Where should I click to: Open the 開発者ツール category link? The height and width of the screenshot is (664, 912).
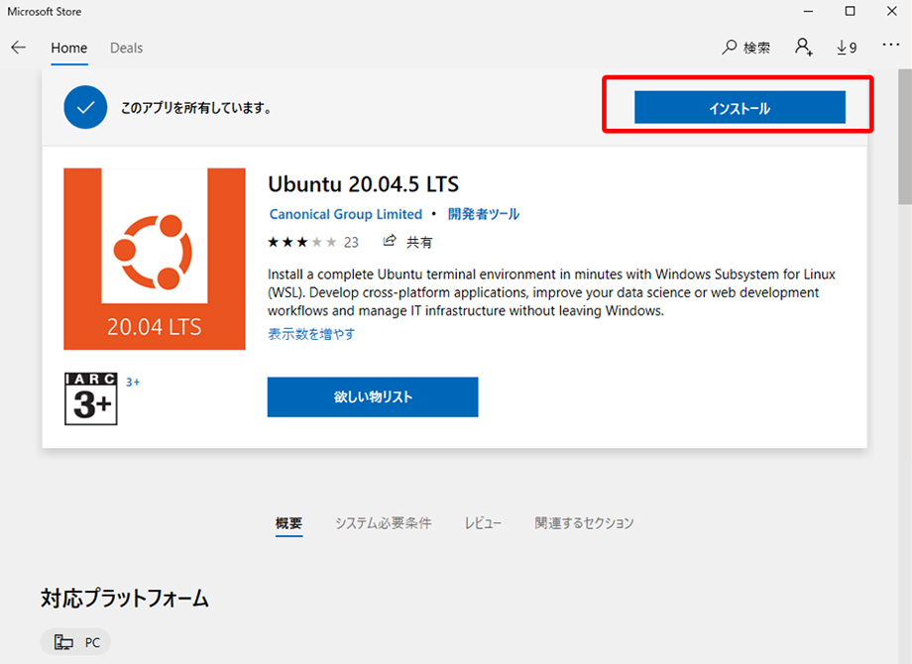pyautogui.click(x=484, y=214)
